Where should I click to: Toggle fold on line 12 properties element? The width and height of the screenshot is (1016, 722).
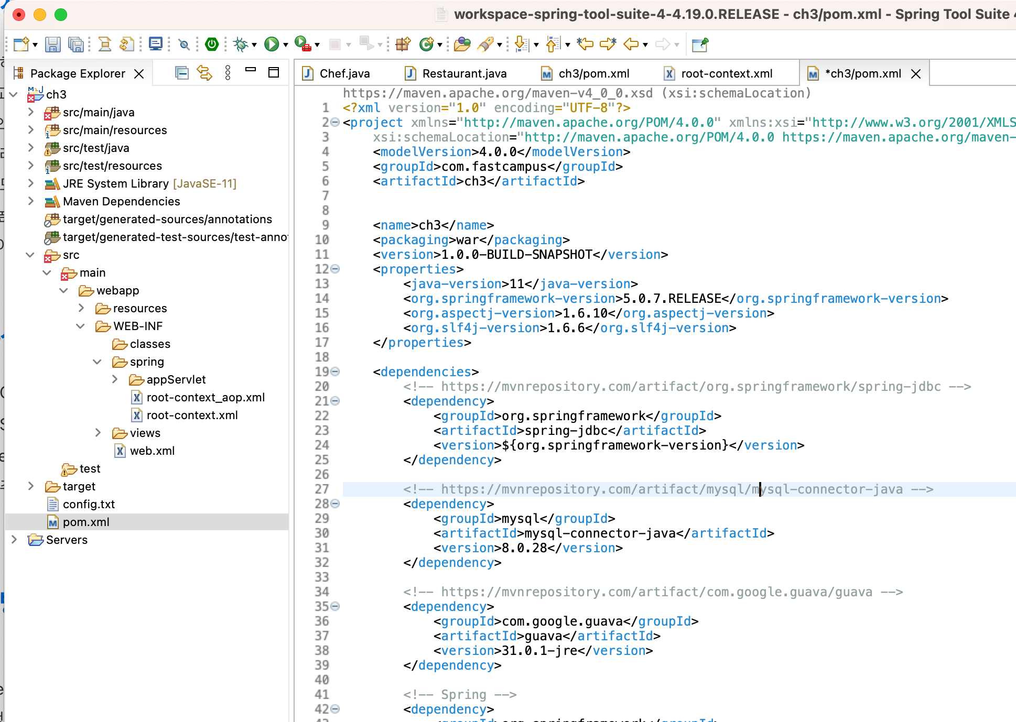tap(336, 269)
